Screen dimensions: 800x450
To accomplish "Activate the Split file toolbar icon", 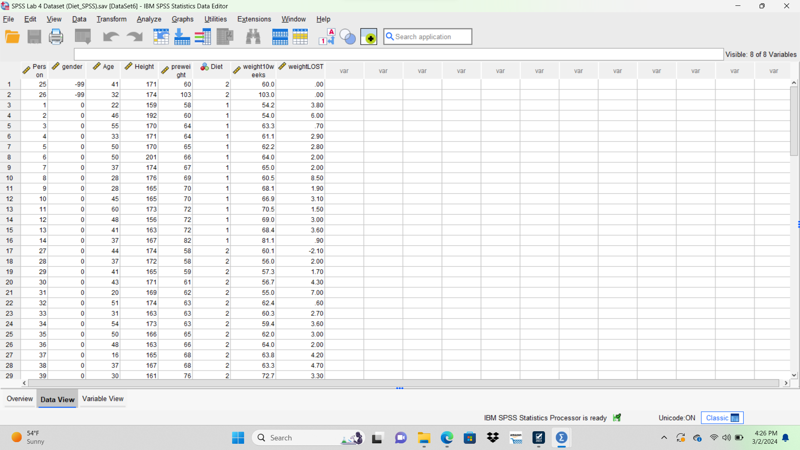I will click(280, 36).
